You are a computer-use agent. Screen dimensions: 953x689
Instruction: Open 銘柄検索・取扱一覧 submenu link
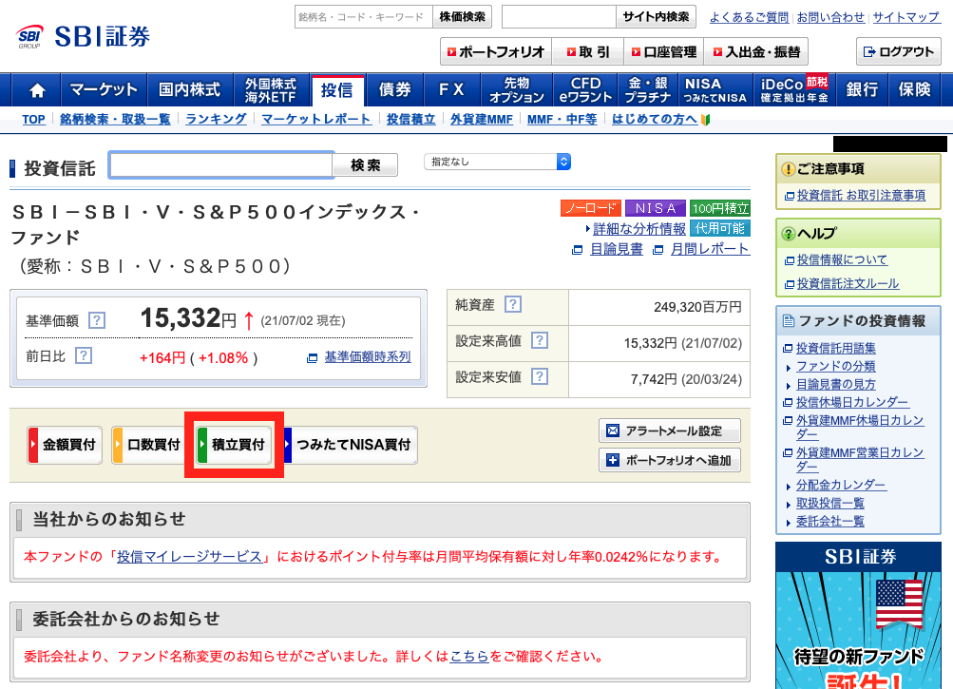click(x=115, y=119)
